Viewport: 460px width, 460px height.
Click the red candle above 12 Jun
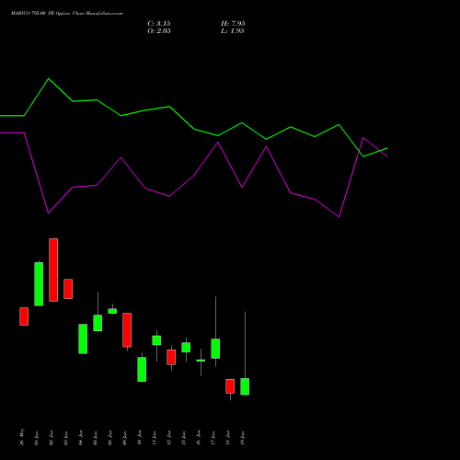click(171, 357)
